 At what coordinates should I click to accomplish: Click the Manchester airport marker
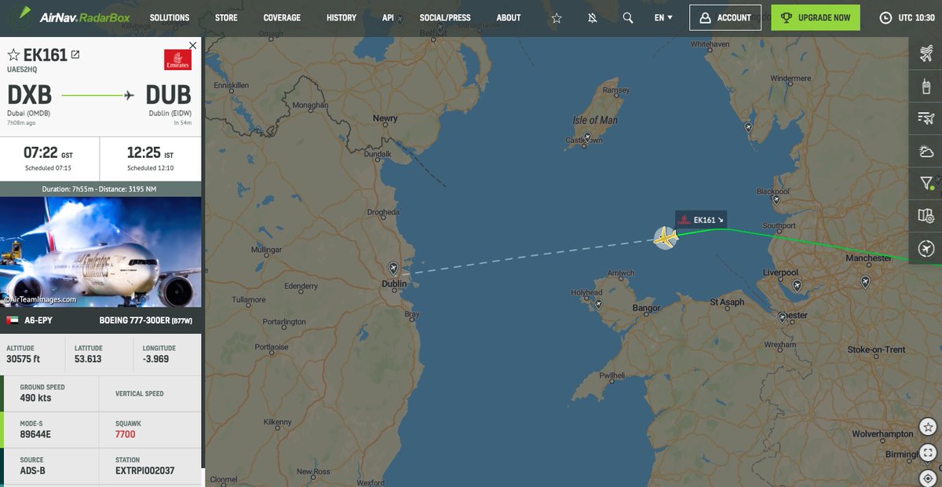(866, 281)
